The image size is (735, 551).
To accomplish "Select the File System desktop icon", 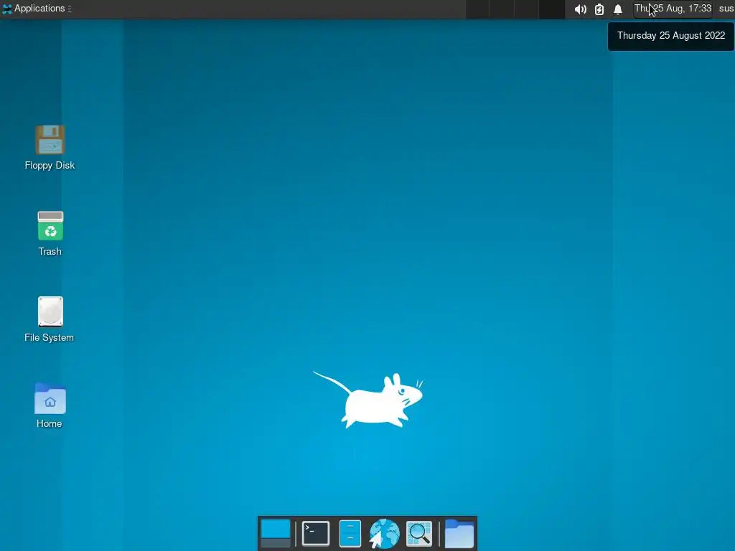I will (x=50, y=319).
